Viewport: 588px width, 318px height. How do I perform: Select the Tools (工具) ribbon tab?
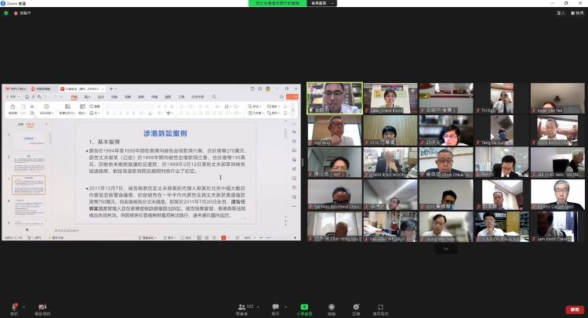(181, 97)
